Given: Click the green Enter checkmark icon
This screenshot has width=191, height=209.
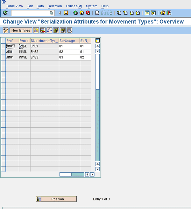Looking at the screenshot, I should point(5,13).
